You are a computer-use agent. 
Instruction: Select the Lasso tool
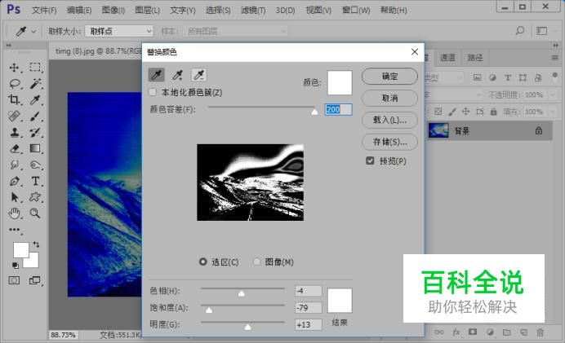(15, 84)
